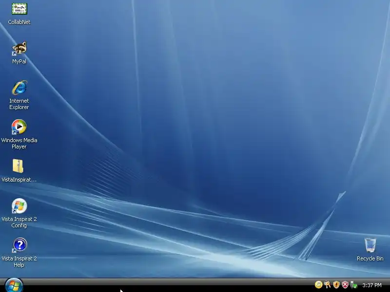Open the Start menu orb
The width and height of the screenshot is (390, 292).
14,285
